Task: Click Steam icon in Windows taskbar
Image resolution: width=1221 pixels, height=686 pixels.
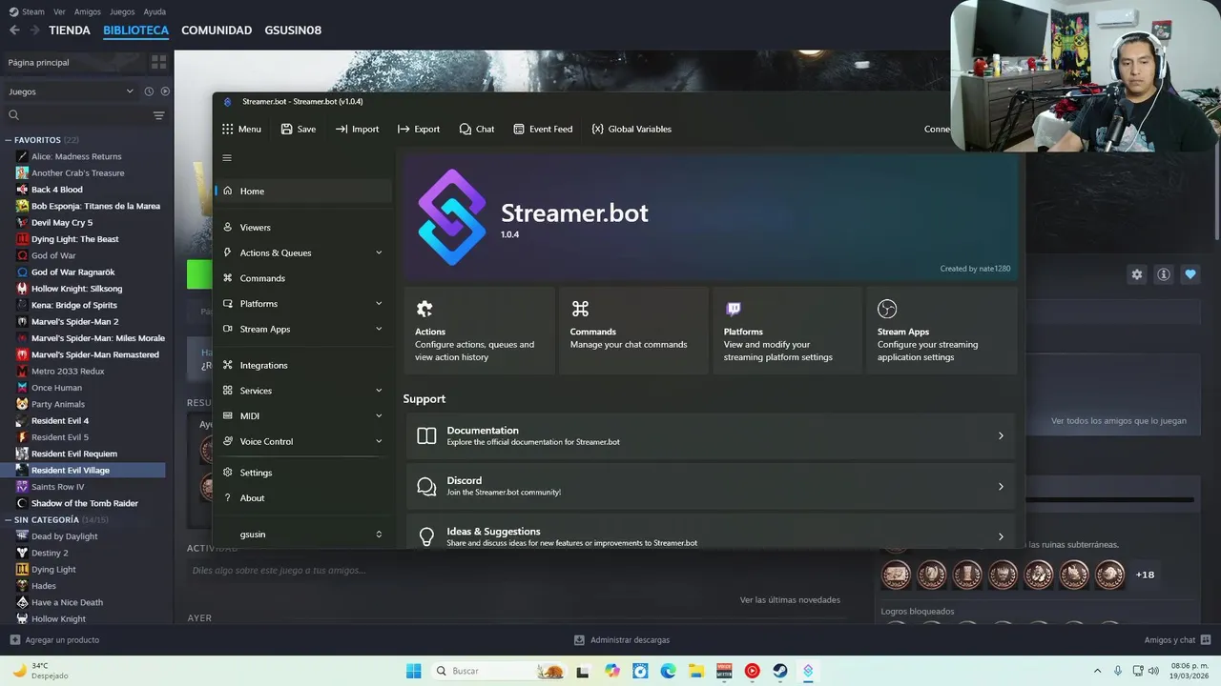Action: (x=779, y=671)
